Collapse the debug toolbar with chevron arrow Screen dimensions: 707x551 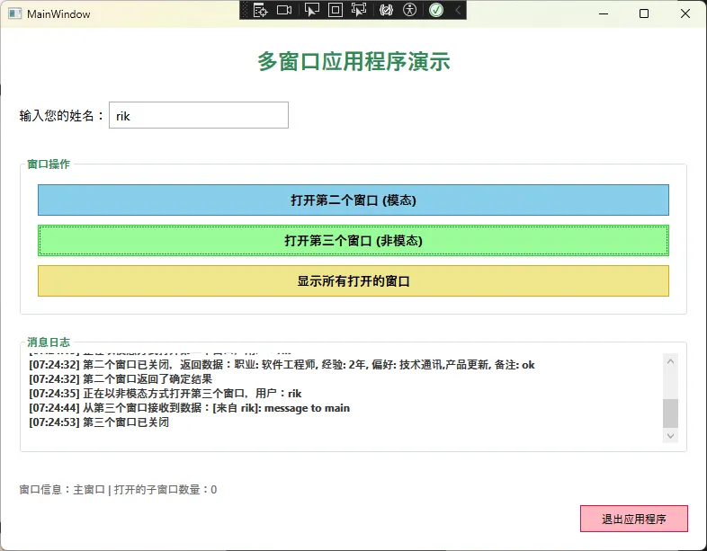pyautogui.click(x=457, y=10)
